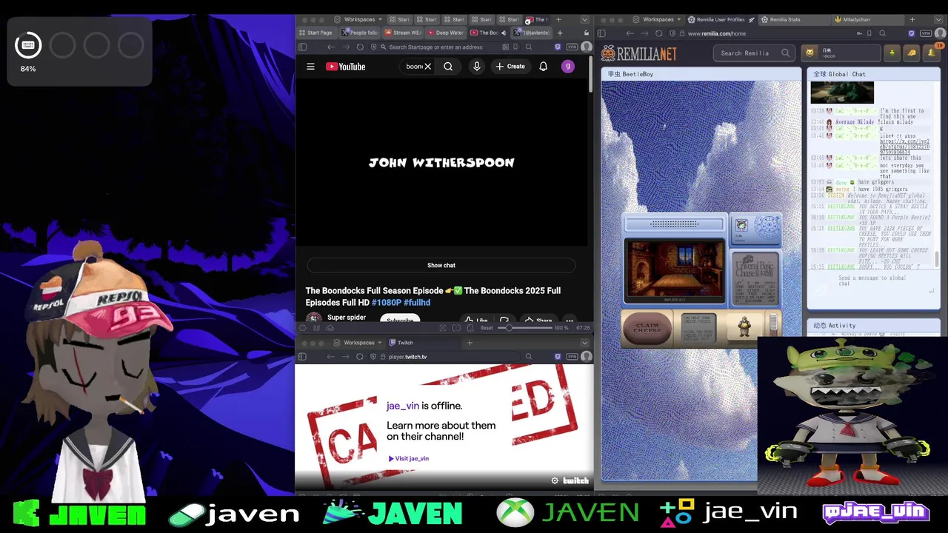Viewport: 948px width, 533px height.
Task: Reset the page zoom in status bar
Action: [x=487, y=328]
